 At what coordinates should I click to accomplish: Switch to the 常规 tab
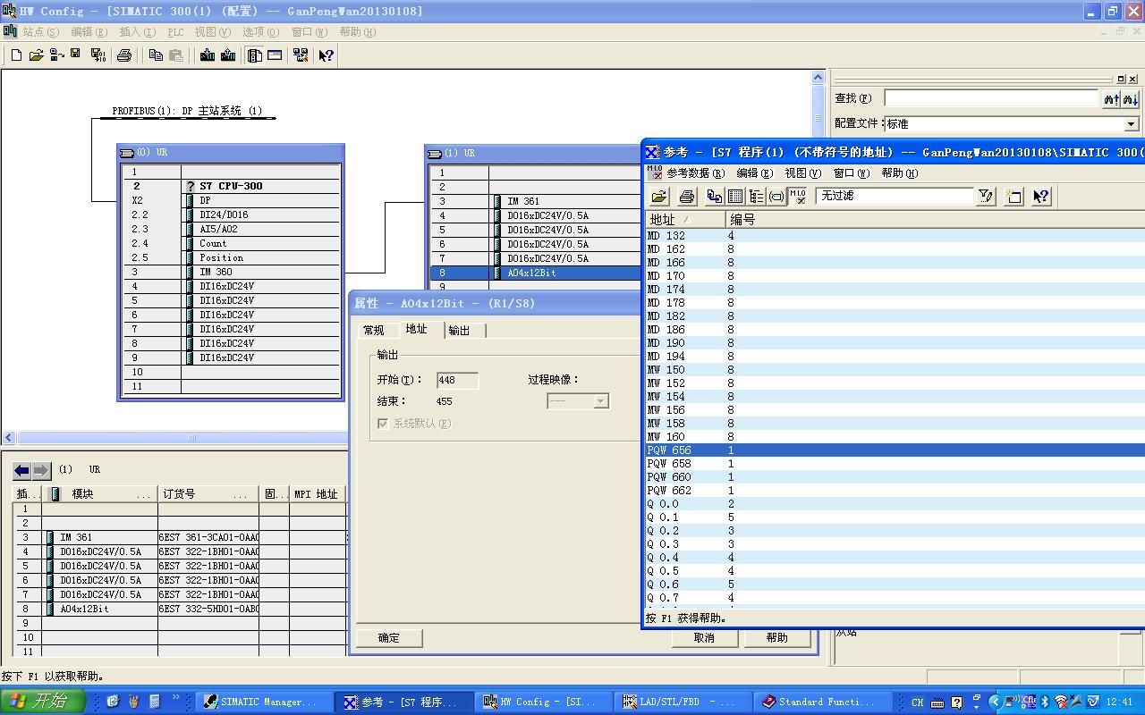coord(373,331)
